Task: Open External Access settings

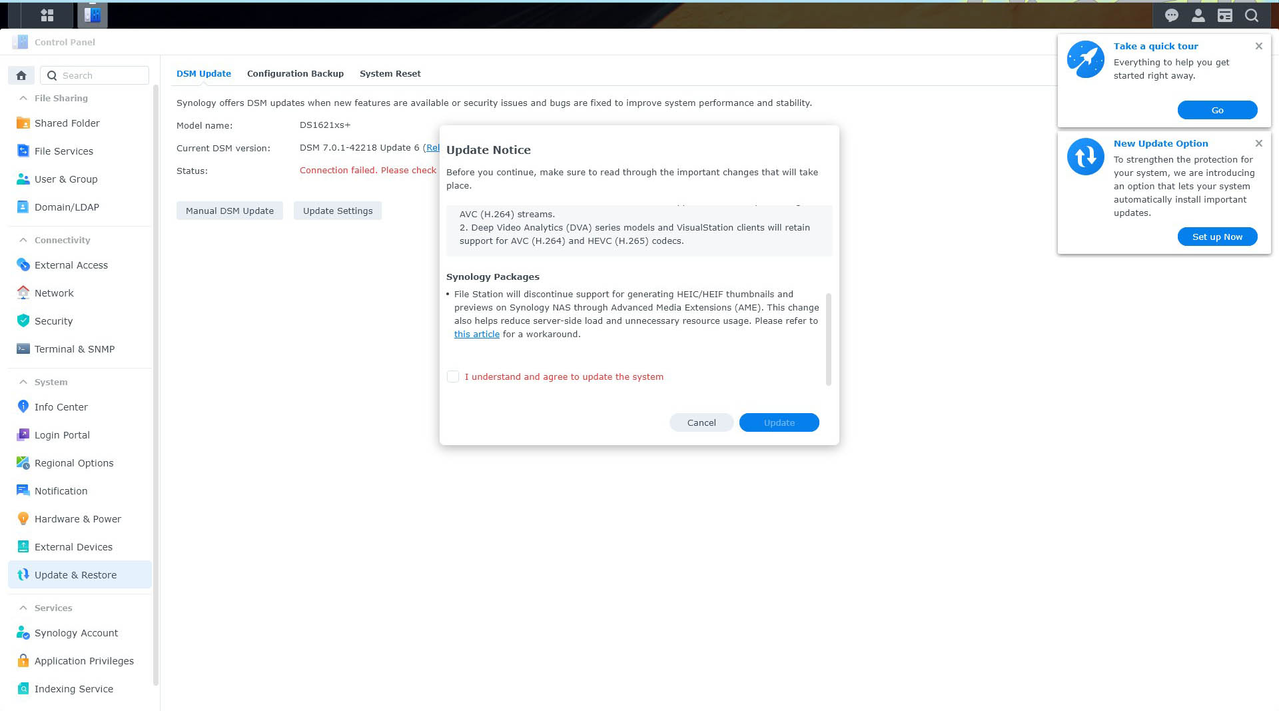Action: click(x=80, y=265)
